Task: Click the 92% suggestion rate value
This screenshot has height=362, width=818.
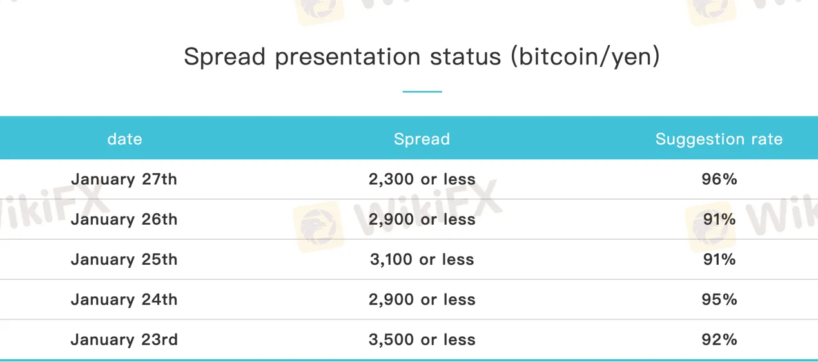Action: coord(719,339)
